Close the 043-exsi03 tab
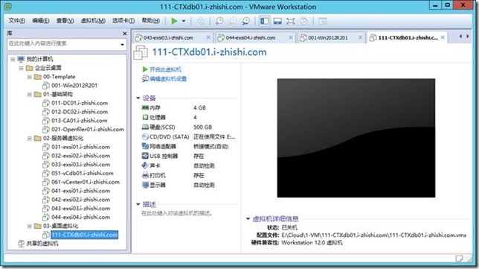The image size is (479, 269). (x=208, y=37)
